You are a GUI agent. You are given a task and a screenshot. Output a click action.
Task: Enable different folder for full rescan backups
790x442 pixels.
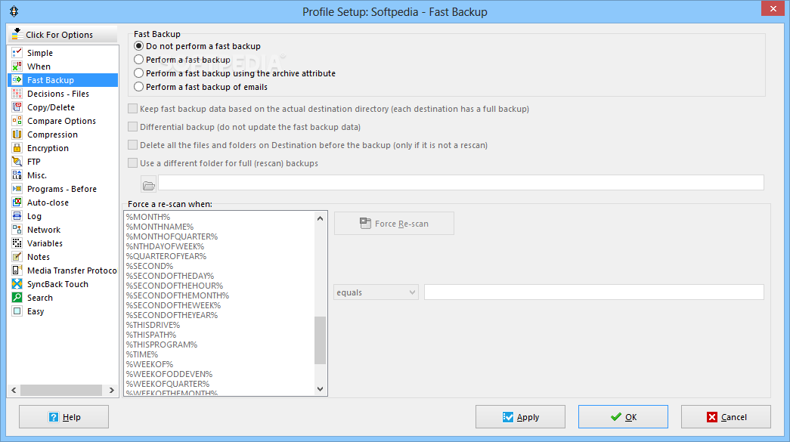(132, 163)
